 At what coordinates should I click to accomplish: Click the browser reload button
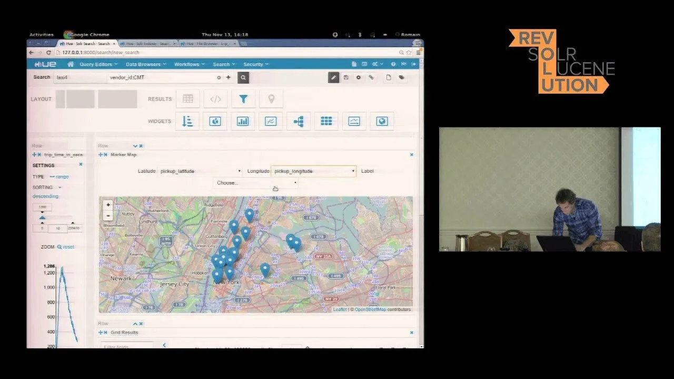(48, 53)
